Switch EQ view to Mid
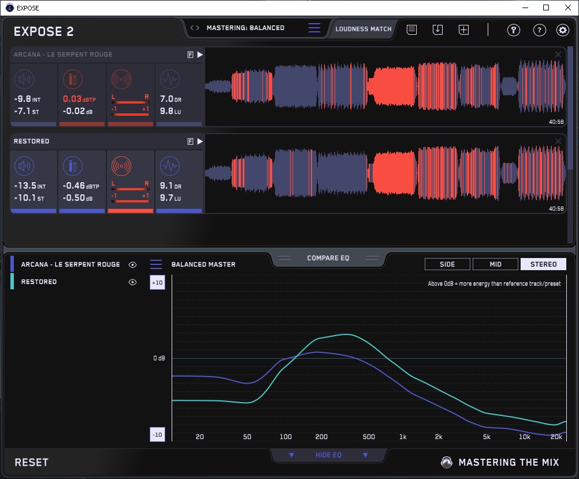This screenshot has height=479, width=579. (x=495, y=264)
